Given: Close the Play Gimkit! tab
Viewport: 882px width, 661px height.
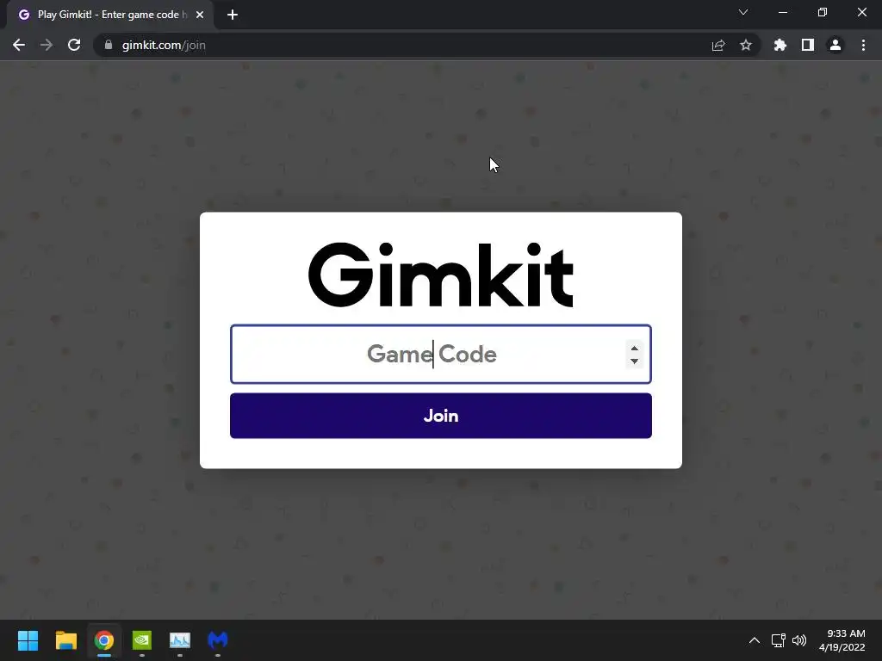Looking at the screenshot, I should [x=200, y=15].
